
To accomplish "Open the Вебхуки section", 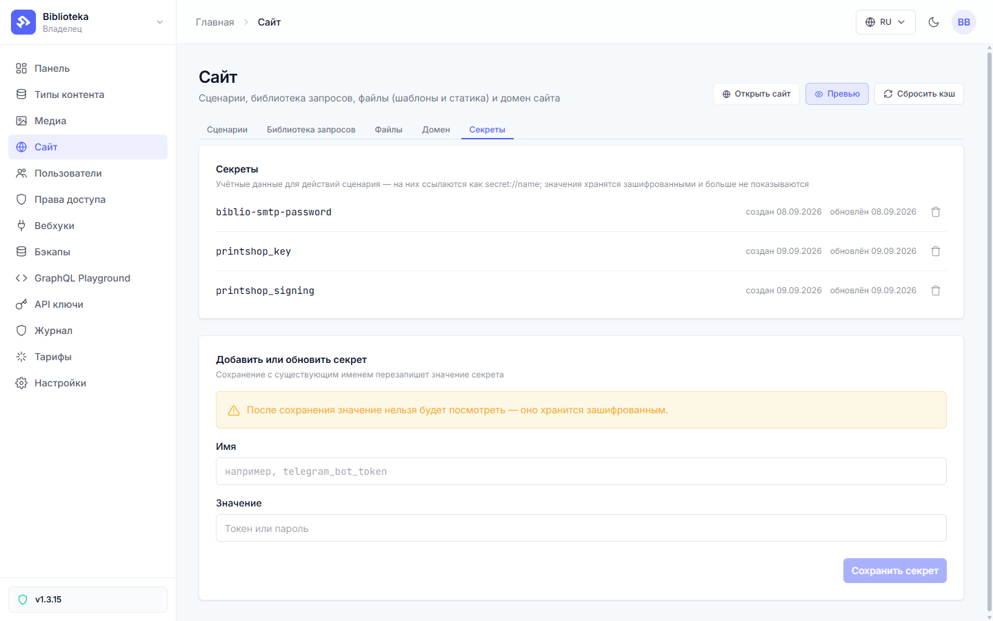I will pos(88,226).
